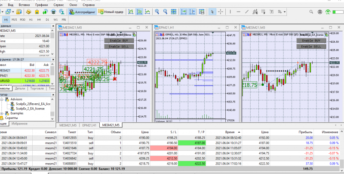This screenshot has width=344, height=174.
Task: Open the New Order dialog
Action: pos(111,12)
